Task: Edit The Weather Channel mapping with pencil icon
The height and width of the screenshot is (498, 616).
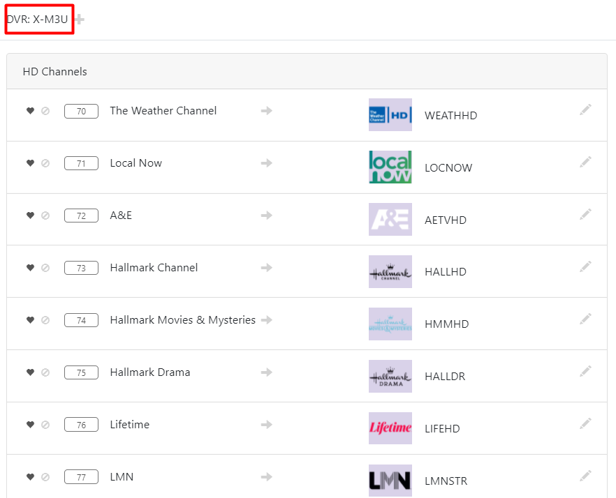Action: pos(585,110)
